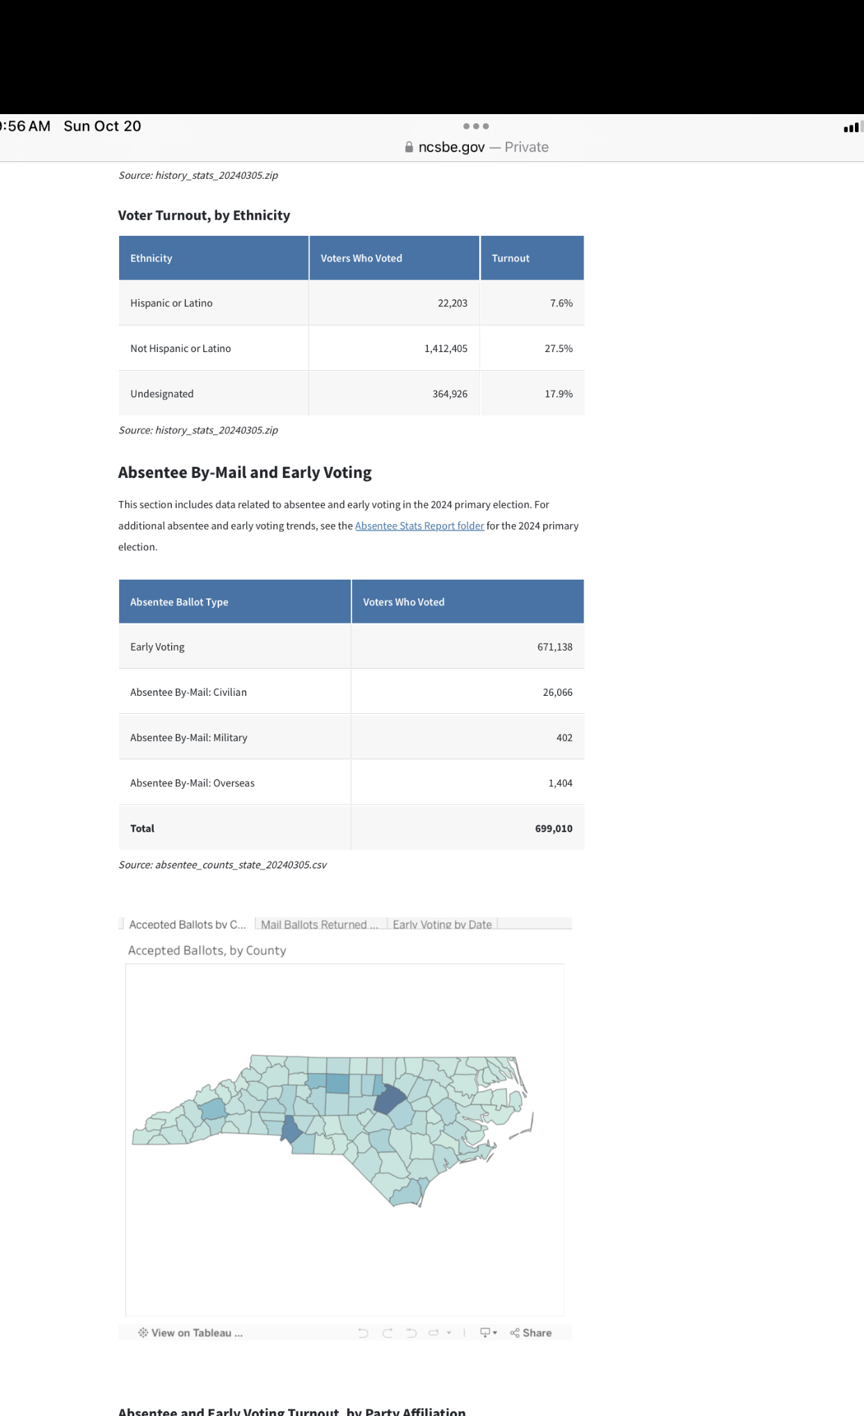Click the 1,404 overseas count
This screenshot has width=864, height=1416.
(561, 783)
